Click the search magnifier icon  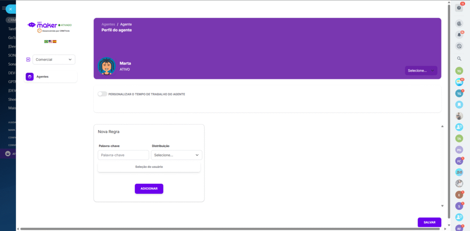[x=459, y=59]
